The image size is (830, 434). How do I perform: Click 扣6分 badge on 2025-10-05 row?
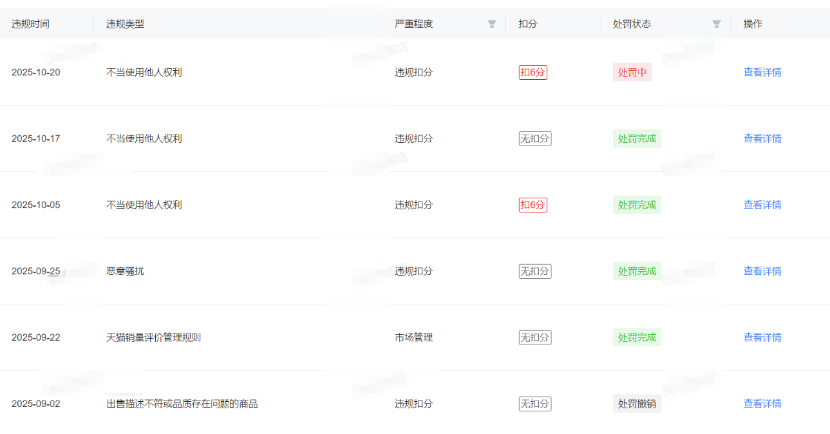[x=533, y=205]
